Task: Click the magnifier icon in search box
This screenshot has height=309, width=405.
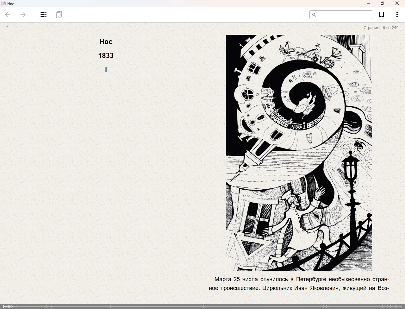Action: click(x=314, y=15)
